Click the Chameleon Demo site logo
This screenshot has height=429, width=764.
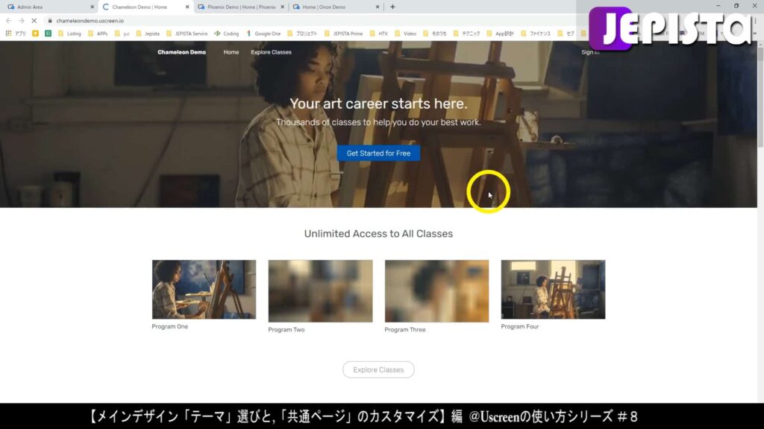182,52
